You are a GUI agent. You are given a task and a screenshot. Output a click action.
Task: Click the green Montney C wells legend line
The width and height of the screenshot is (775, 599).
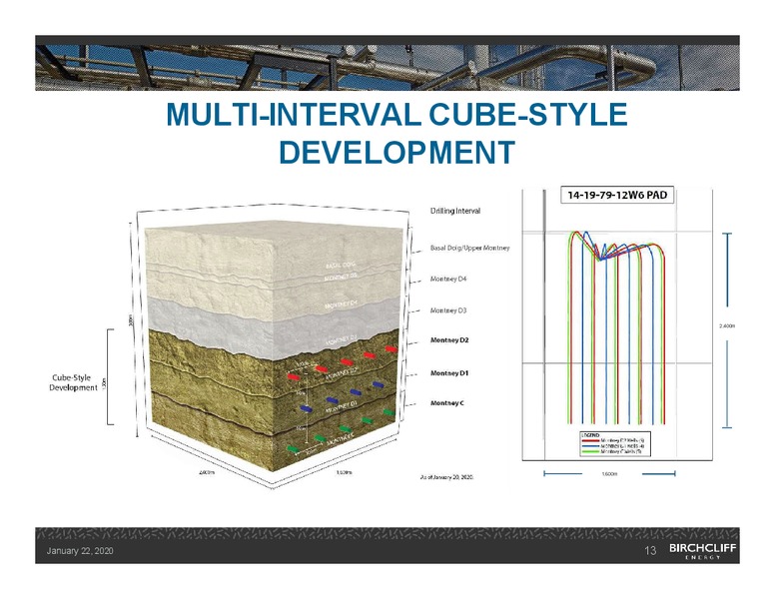[591, 451]
